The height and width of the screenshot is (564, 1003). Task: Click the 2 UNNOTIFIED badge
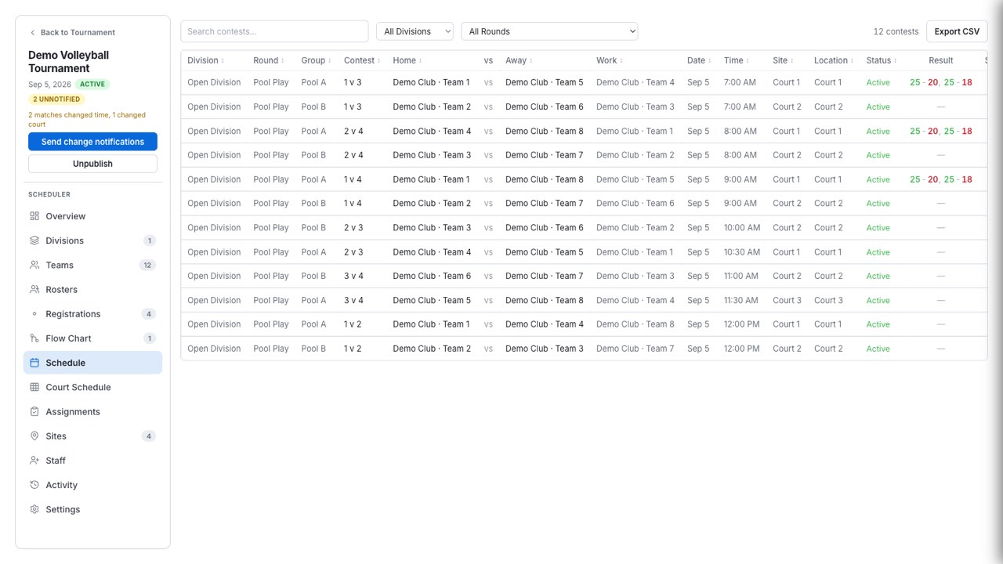[56, 99]
